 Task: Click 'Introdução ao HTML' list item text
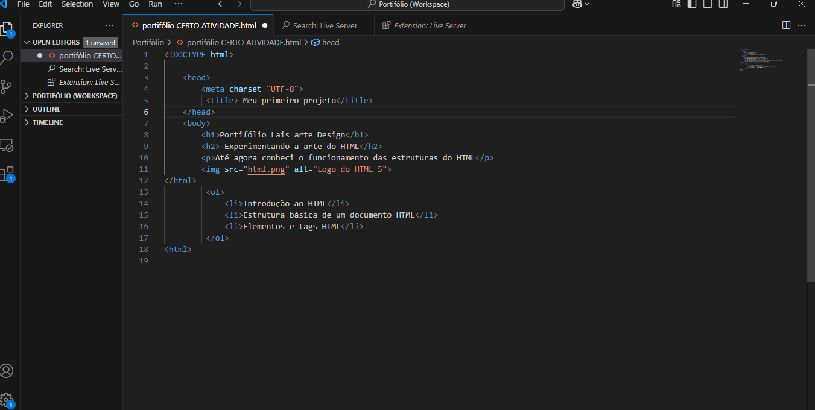coord(285,204)
